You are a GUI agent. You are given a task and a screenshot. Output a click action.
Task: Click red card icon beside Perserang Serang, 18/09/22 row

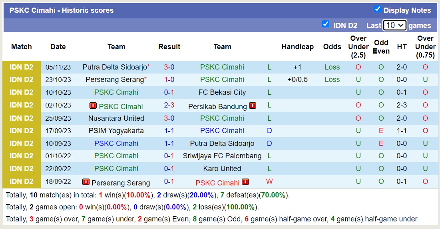pos(86,182)
